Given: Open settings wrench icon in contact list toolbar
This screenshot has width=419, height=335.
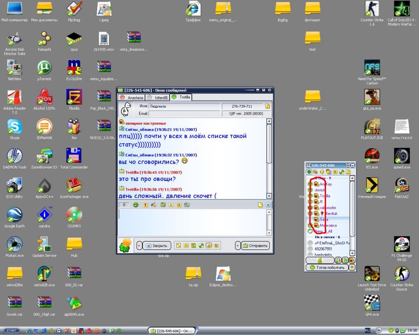Looking at the screenshot, I should (341, 172).
